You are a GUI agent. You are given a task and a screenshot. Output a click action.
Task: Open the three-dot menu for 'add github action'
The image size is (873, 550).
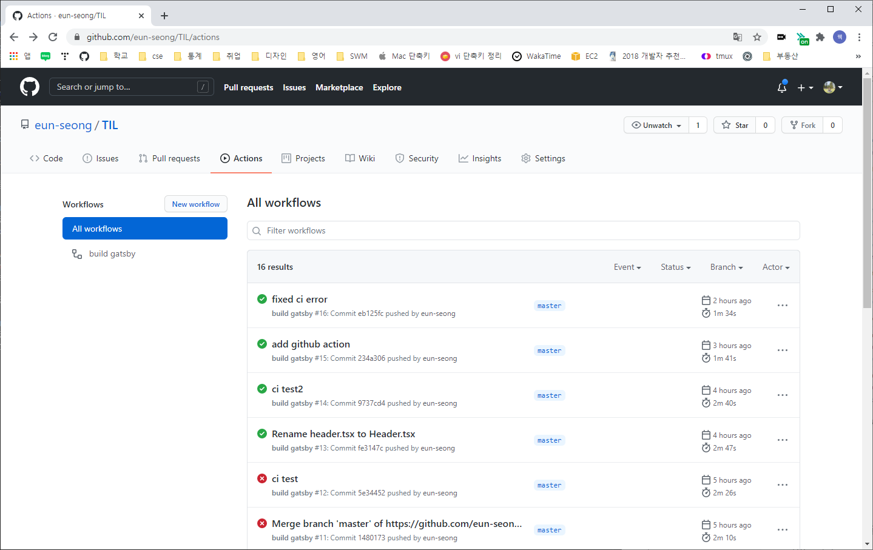tap(783, 350)
